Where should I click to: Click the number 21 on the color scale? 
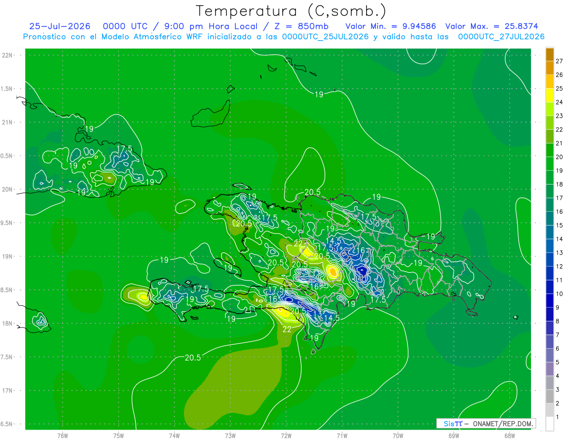(559, 144)
